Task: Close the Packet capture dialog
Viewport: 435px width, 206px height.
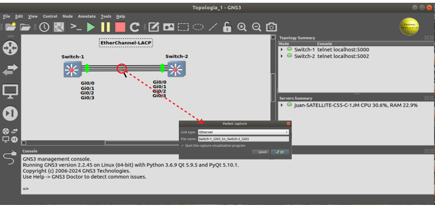Action: (288, 124)
